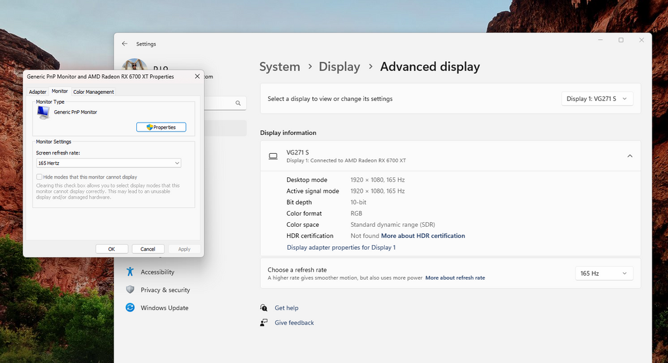This screenshot has width=668, height=363.
Task: Click the 10-bit Bit depth value
Action: tap(358, 202)
